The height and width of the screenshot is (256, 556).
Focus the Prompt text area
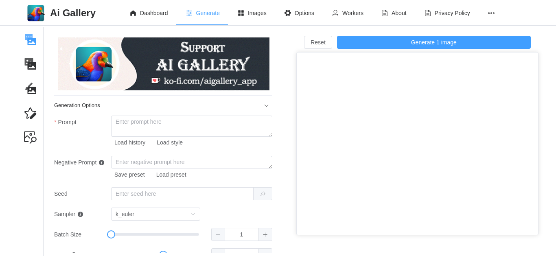192,126
